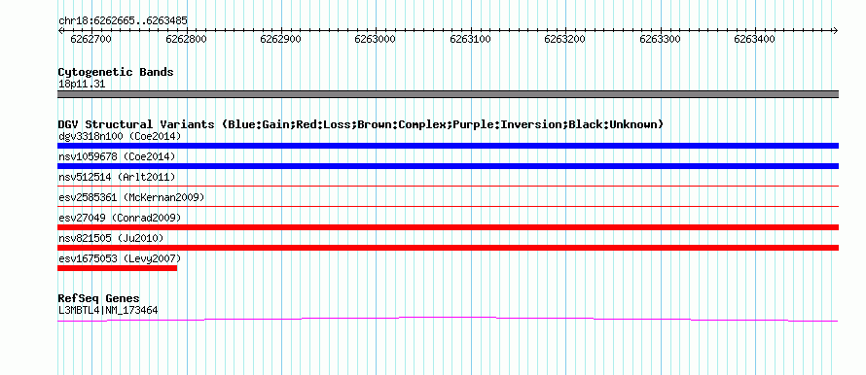
Task: Click the dgv3318n100 blue gain bar
Action: [448, 146]
